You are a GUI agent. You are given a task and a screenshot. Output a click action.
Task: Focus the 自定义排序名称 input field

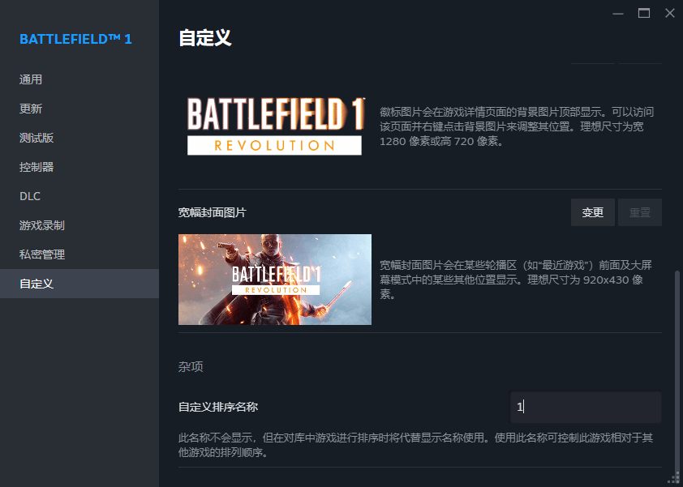click(586, 407)
